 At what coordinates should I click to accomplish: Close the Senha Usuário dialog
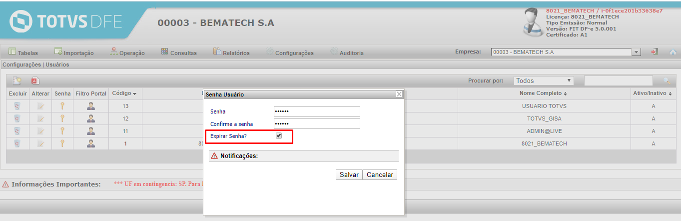pos(399,94)
